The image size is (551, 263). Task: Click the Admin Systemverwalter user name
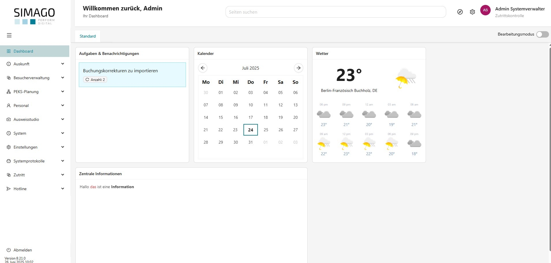pyautogui.click(x=520, y=9)
